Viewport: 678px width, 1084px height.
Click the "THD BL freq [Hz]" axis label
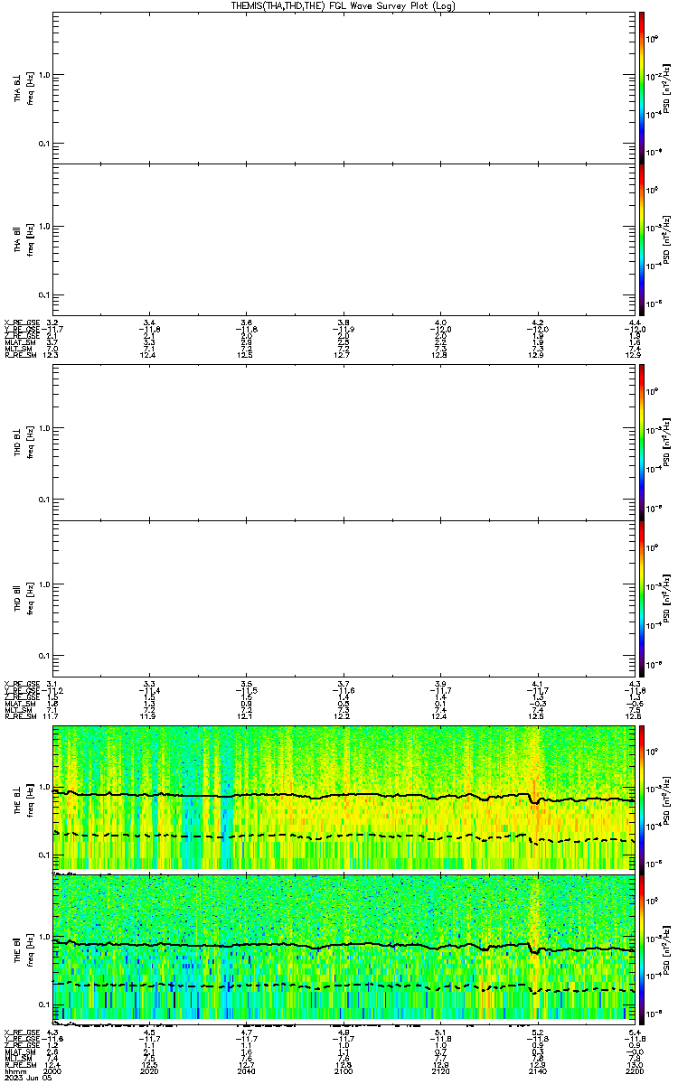click(24, 443)
